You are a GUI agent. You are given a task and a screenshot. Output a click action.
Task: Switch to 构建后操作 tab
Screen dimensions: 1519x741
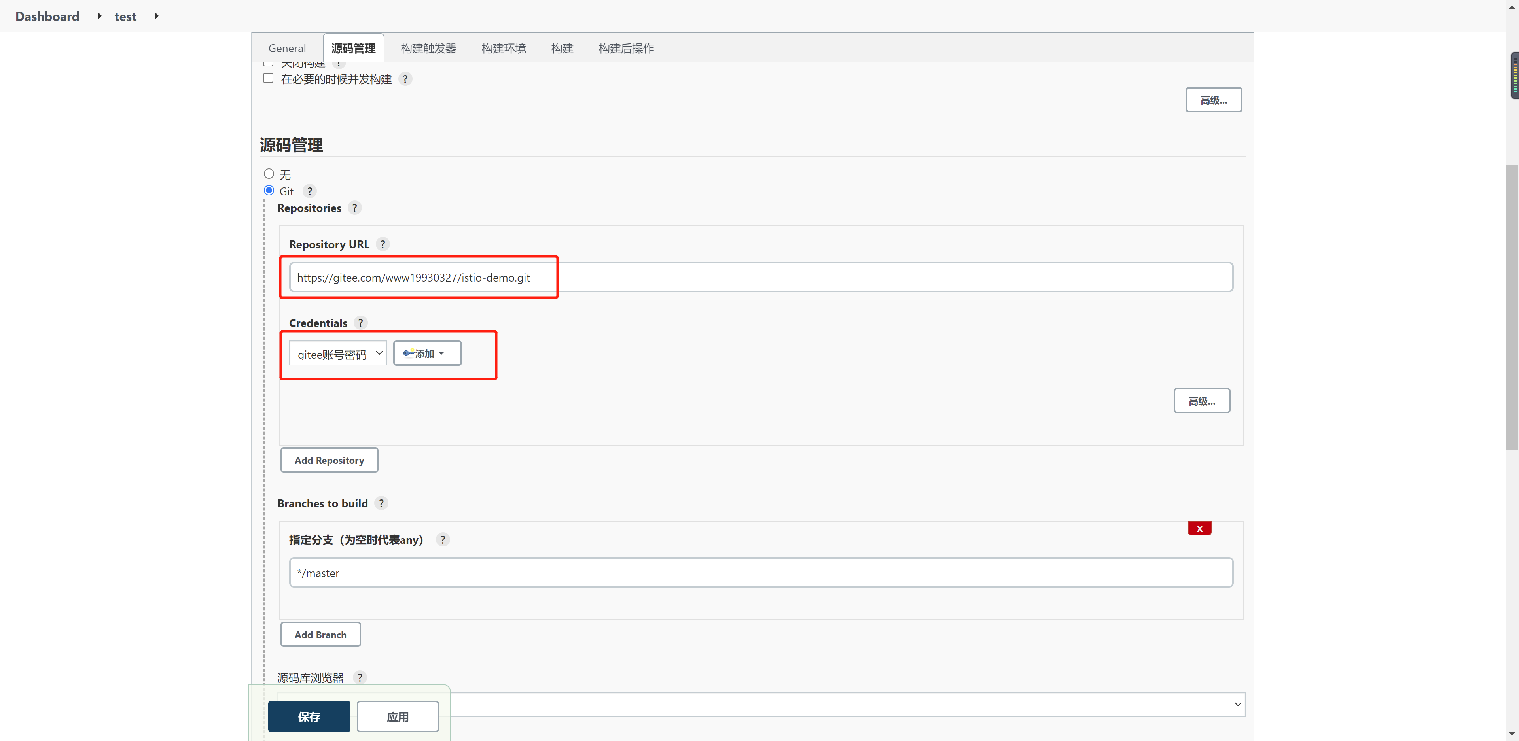click(x=626, y=48)
